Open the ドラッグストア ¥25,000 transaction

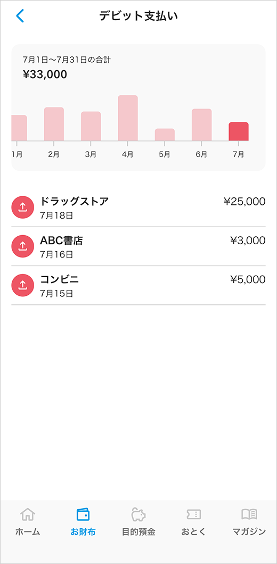click(x=138, y=208)
